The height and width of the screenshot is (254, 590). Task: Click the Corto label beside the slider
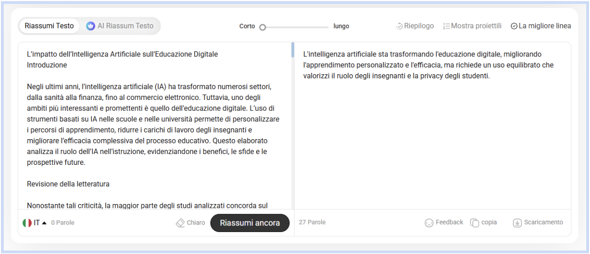(247, 26)
